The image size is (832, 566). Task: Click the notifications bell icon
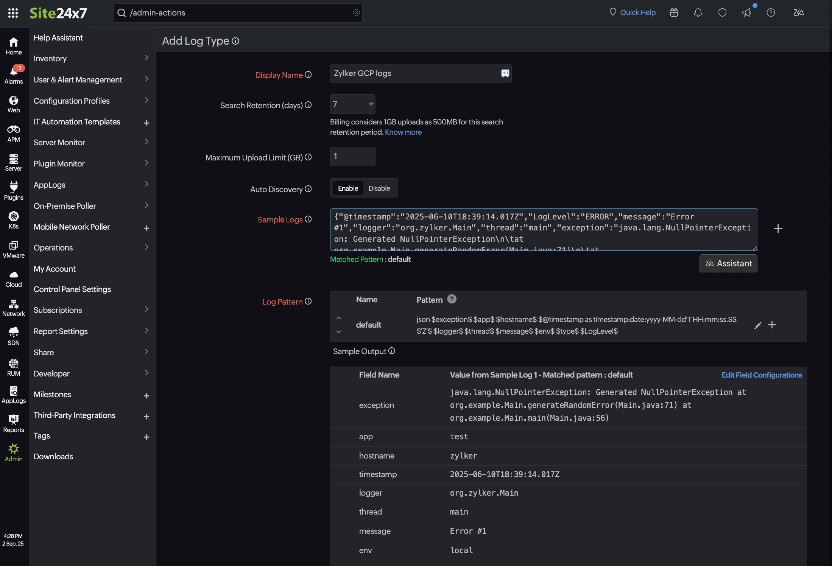tap(698, 12)
